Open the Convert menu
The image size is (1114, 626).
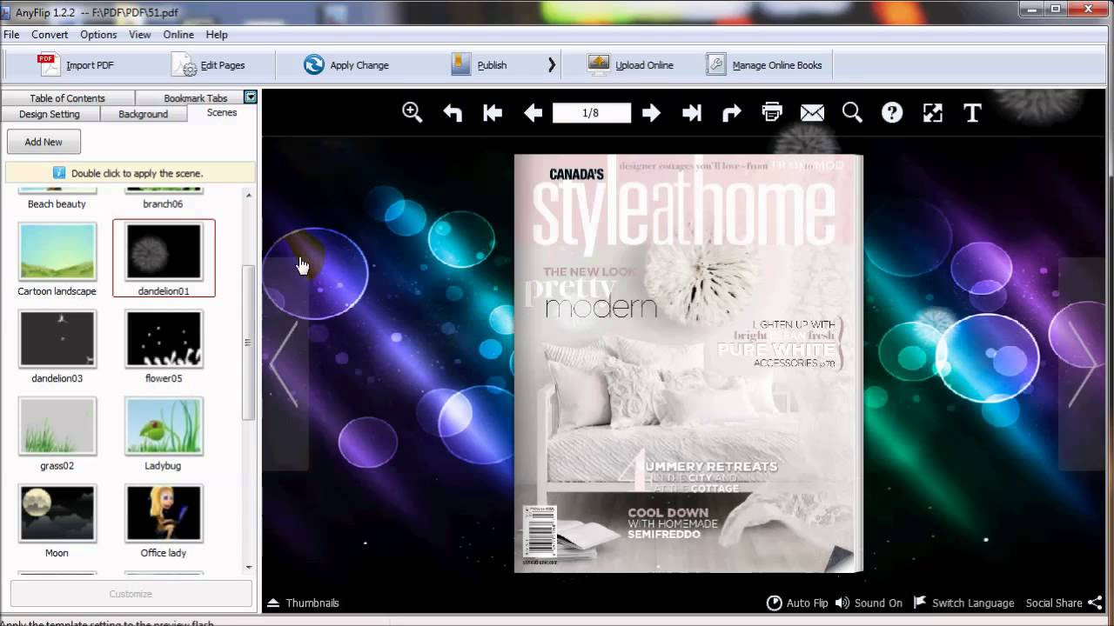click(50, 35)
